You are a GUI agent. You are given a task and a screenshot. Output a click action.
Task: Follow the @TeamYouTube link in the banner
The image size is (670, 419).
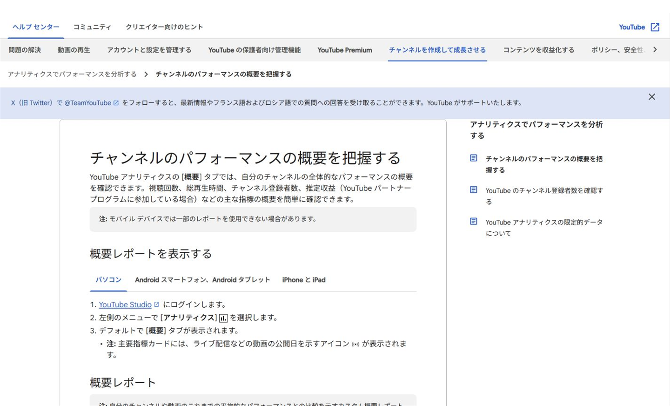point(87,103)
